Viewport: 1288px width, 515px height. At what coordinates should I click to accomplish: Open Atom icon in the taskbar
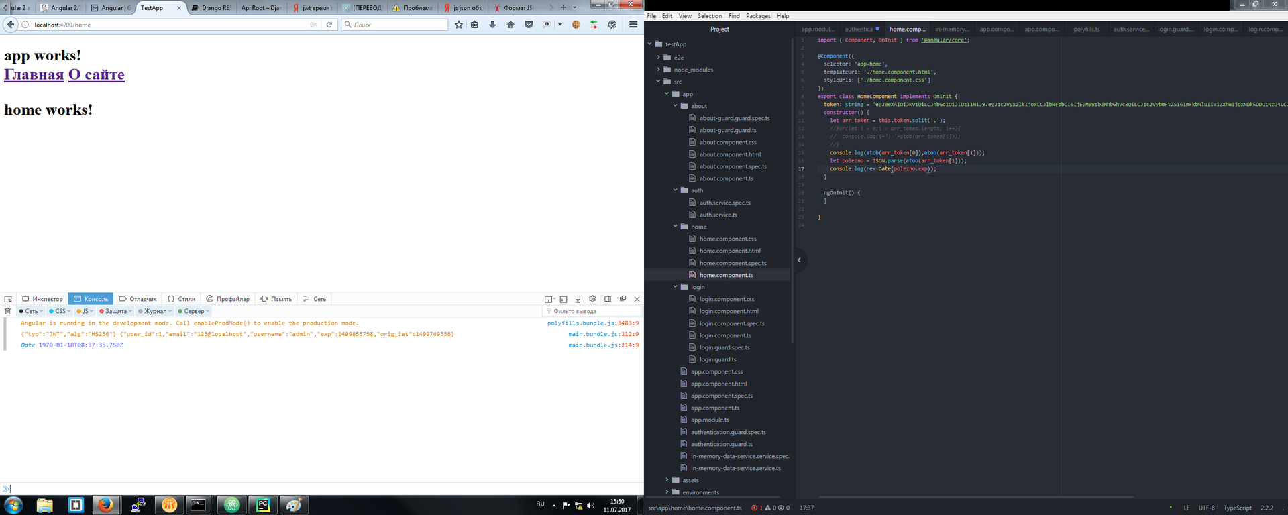click(231, 505)
